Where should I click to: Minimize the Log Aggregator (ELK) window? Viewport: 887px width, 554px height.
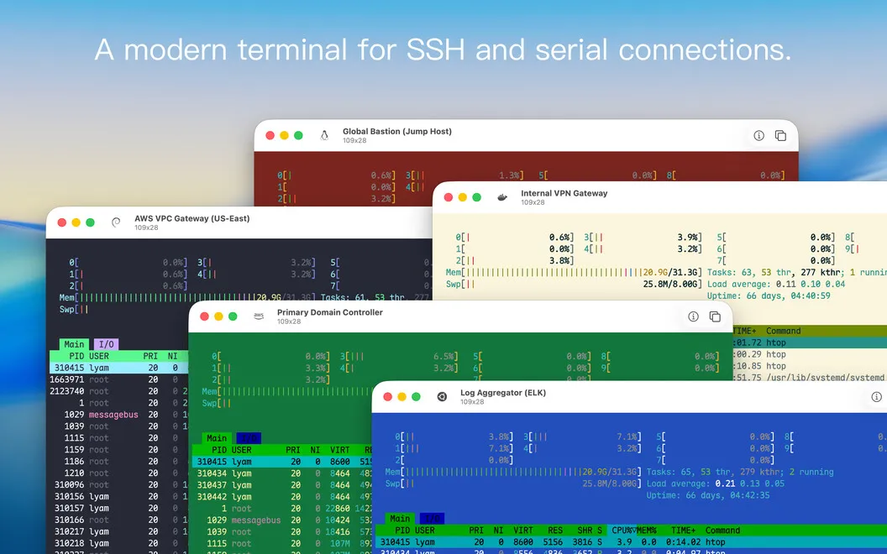[x=402, y=397]
